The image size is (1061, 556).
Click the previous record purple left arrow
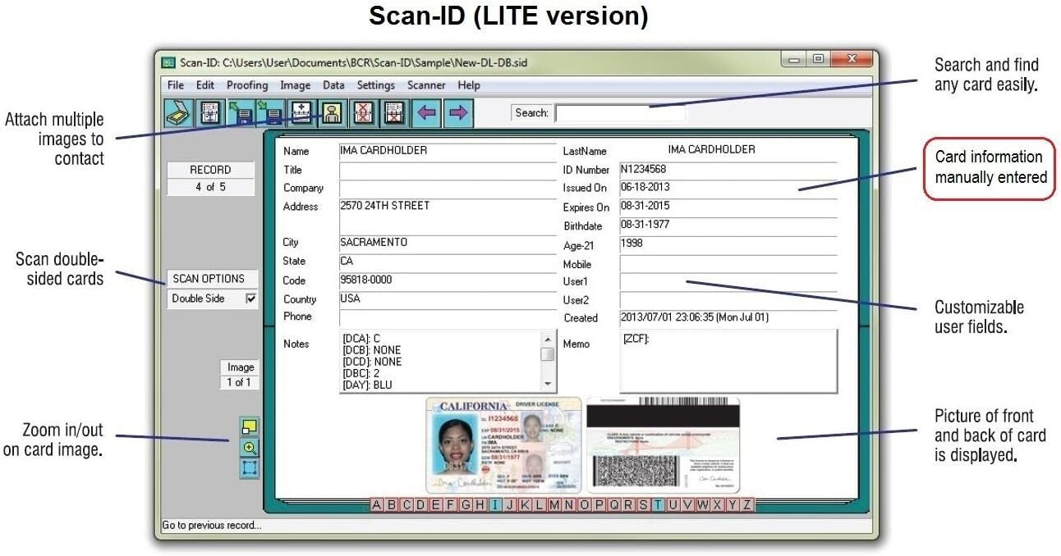(428, 113)
